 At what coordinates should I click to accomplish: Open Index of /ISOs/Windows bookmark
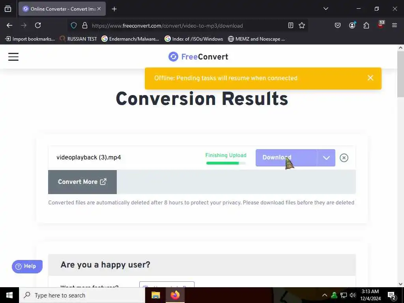click(194, 39)
